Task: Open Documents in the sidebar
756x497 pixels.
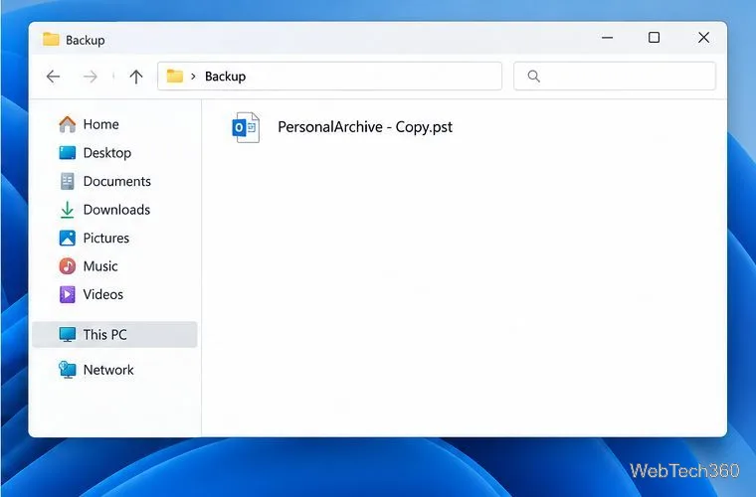Action: tap(117, 181)
